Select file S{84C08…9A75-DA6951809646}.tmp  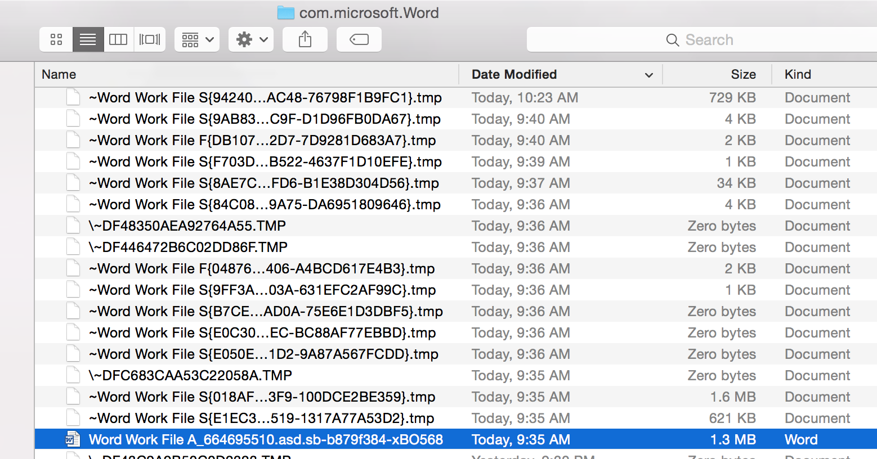(x=265, y=205)
